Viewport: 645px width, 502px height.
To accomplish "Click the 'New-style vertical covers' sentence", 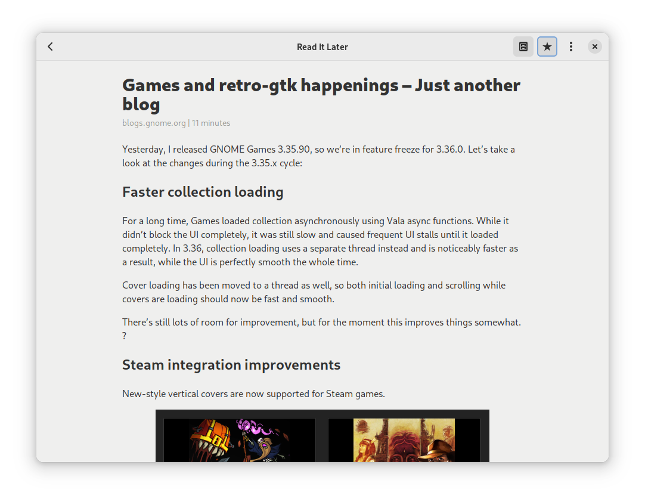I will pos(253,393).
